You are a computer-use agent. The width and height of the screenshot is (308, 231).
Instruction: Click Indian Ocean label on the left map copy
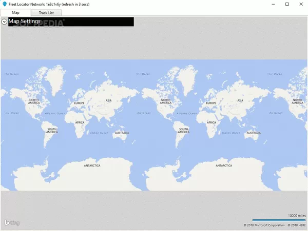pyautogui.click(x=99, y=133)
